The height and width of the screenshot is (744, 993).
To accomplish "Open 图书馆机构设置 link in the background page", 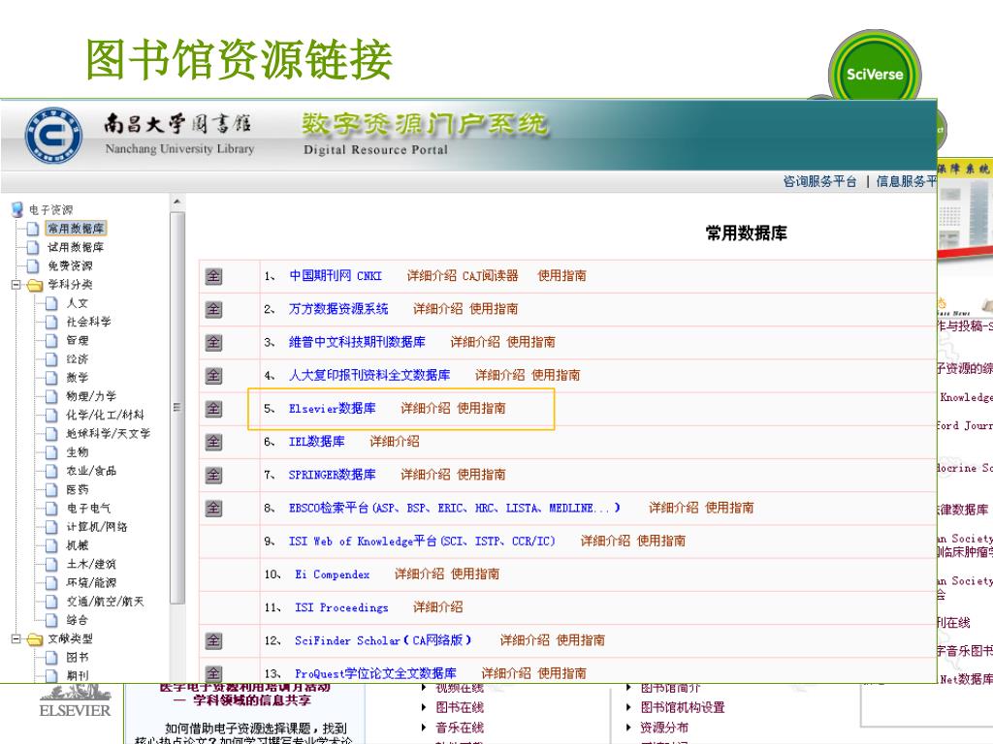I will pos(683,707).
